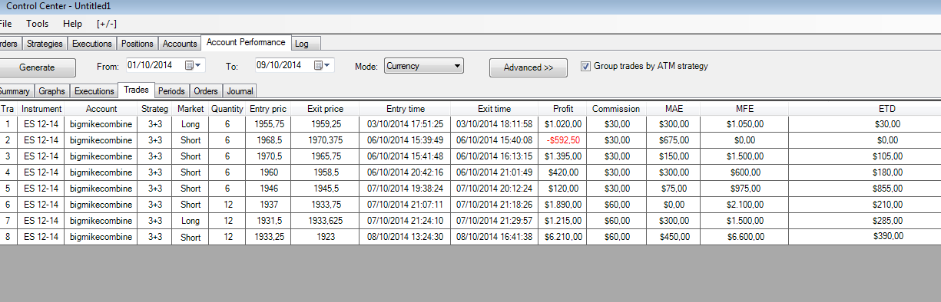Switch to the Positions tab
Screen dimensions: 941x302
[138, 44]
